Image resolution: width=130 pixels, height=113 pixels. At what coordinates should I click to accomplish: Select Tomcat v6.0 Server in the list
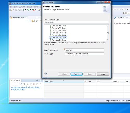pyautogui.click(x=58, y=31)
